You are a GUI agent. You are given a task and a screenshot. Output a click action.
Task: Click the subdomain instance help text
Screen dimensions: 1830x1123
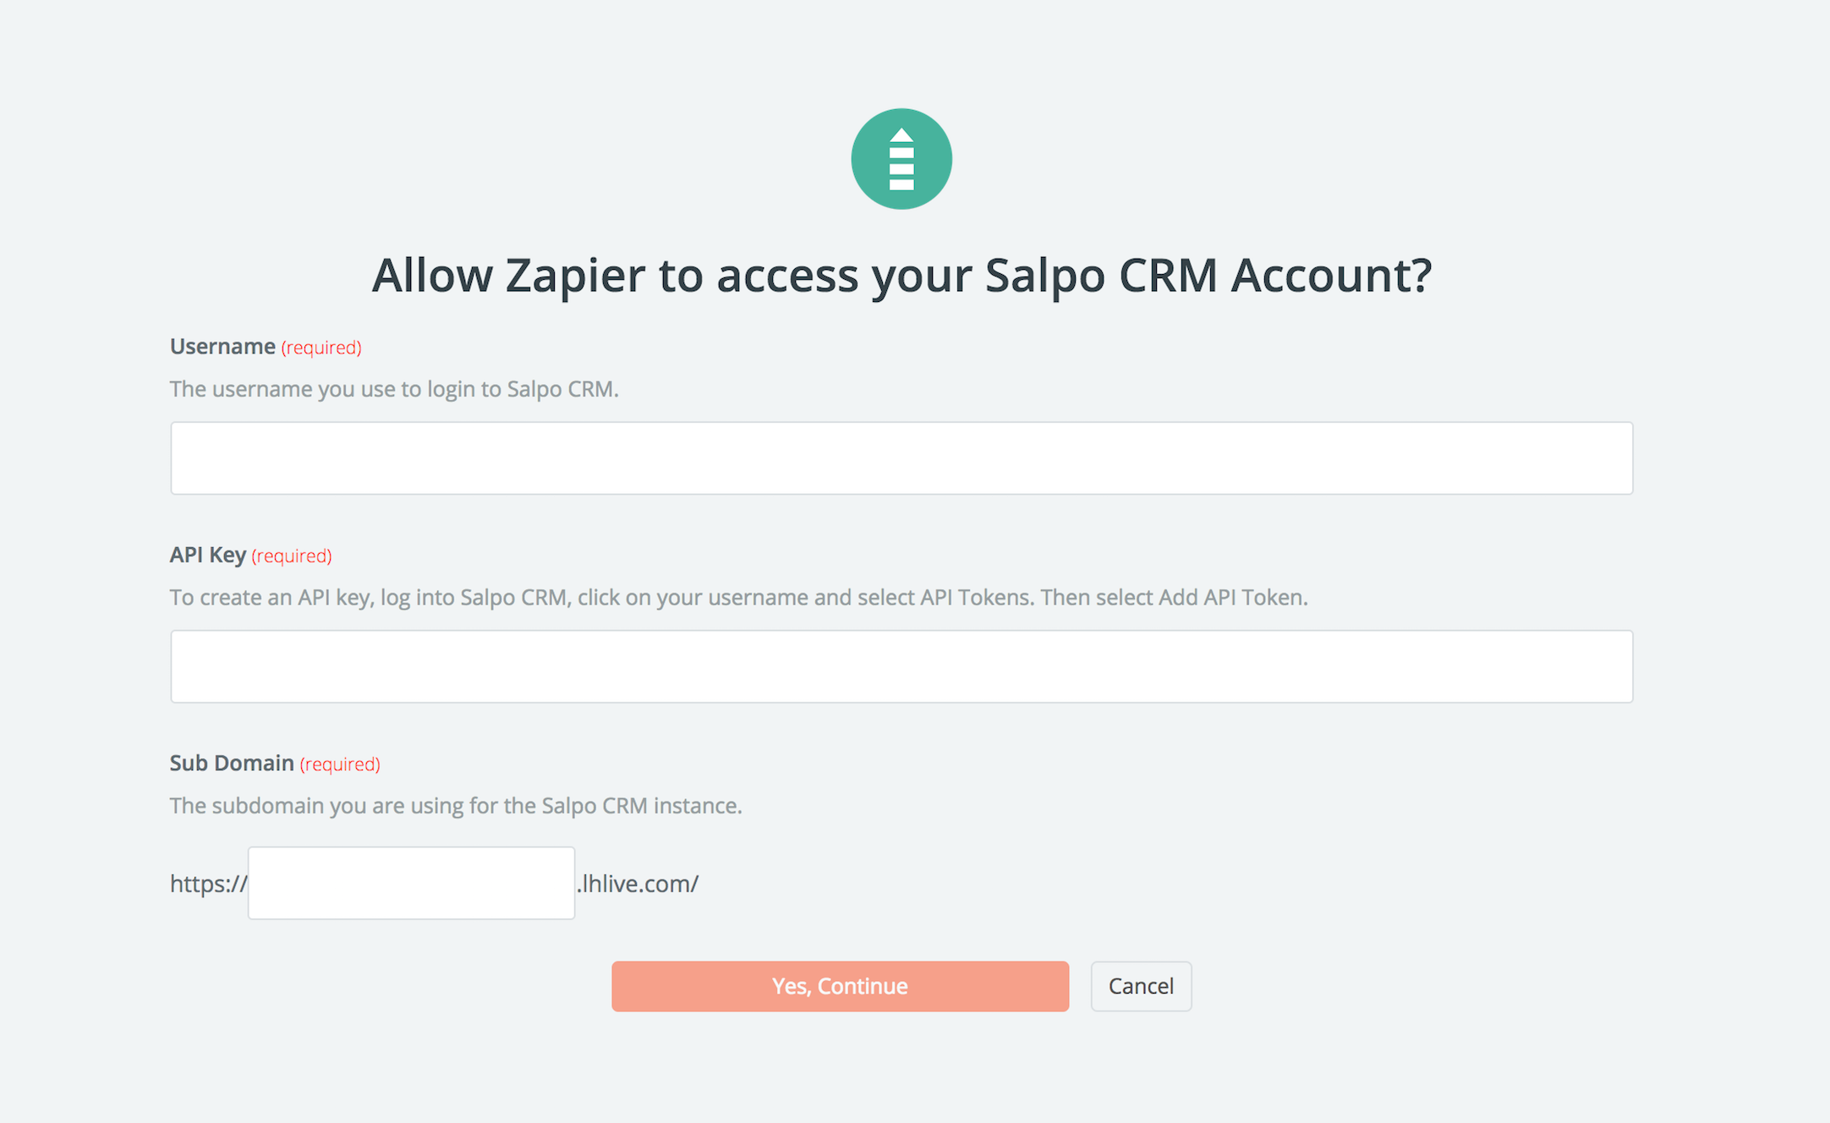pyautogui.click(x=456, y=805)
